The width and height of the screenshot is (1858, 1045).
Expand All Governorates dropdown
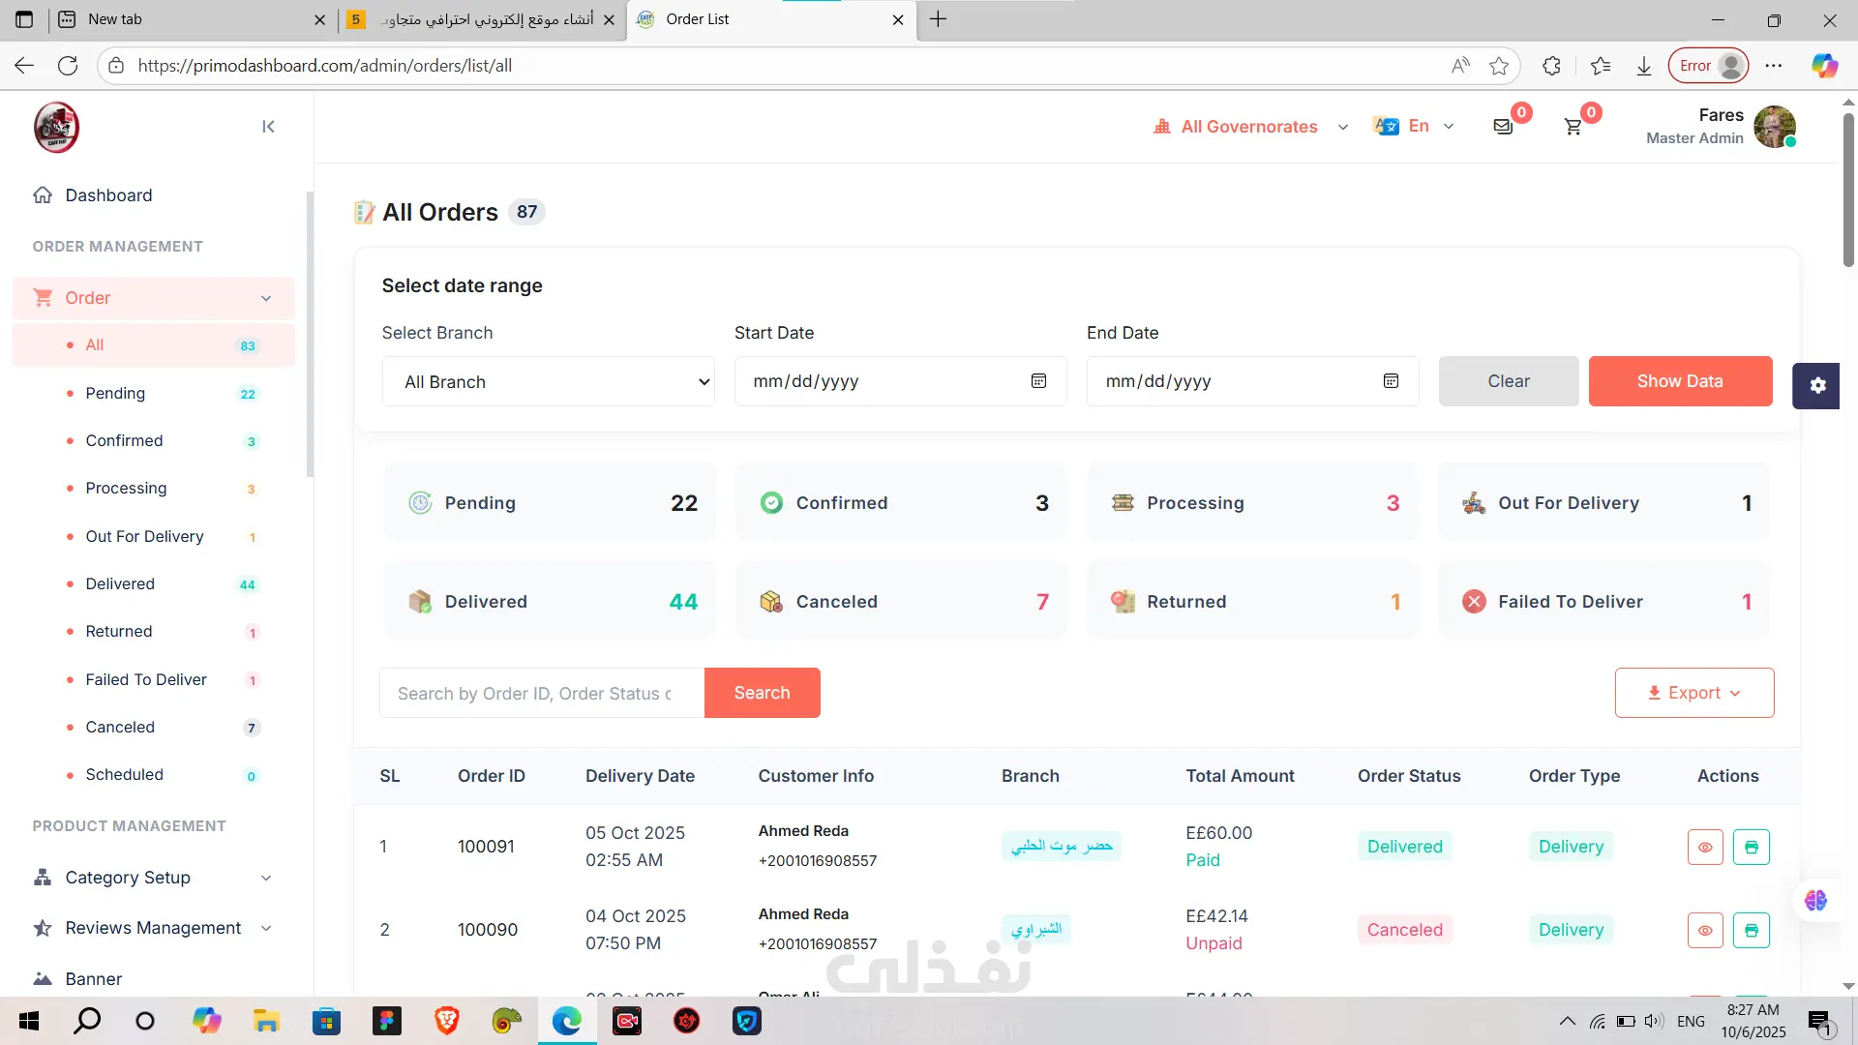point(1250,127)
